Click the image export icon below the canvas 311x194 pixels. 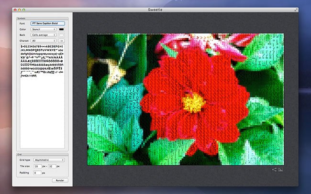pyautogui.click(x=281, y=169)
